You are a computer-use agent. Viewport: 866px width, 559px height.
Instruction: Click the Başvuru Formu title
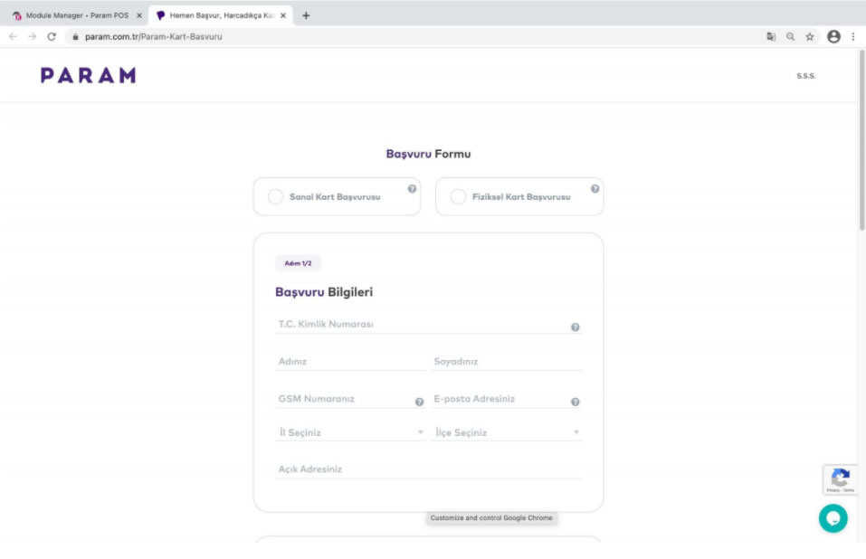tap(428, 154)
